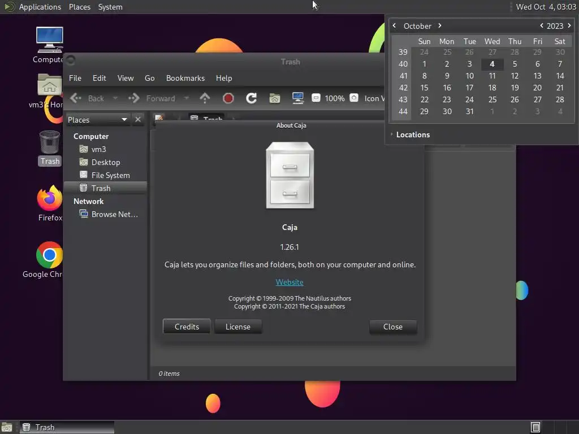579x434 pixels.
Task: Open Forward history dropdown arrow
Action: point(187,98)
